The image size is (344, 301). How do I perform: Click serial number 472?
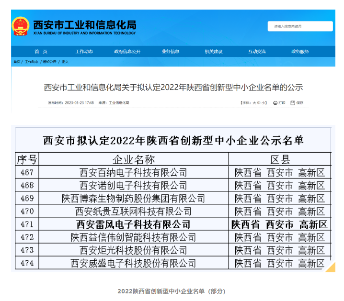pyautogui.click(x=27, y=237)
